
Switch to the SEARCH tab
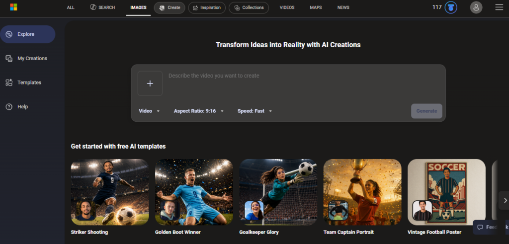coord(102,7)
